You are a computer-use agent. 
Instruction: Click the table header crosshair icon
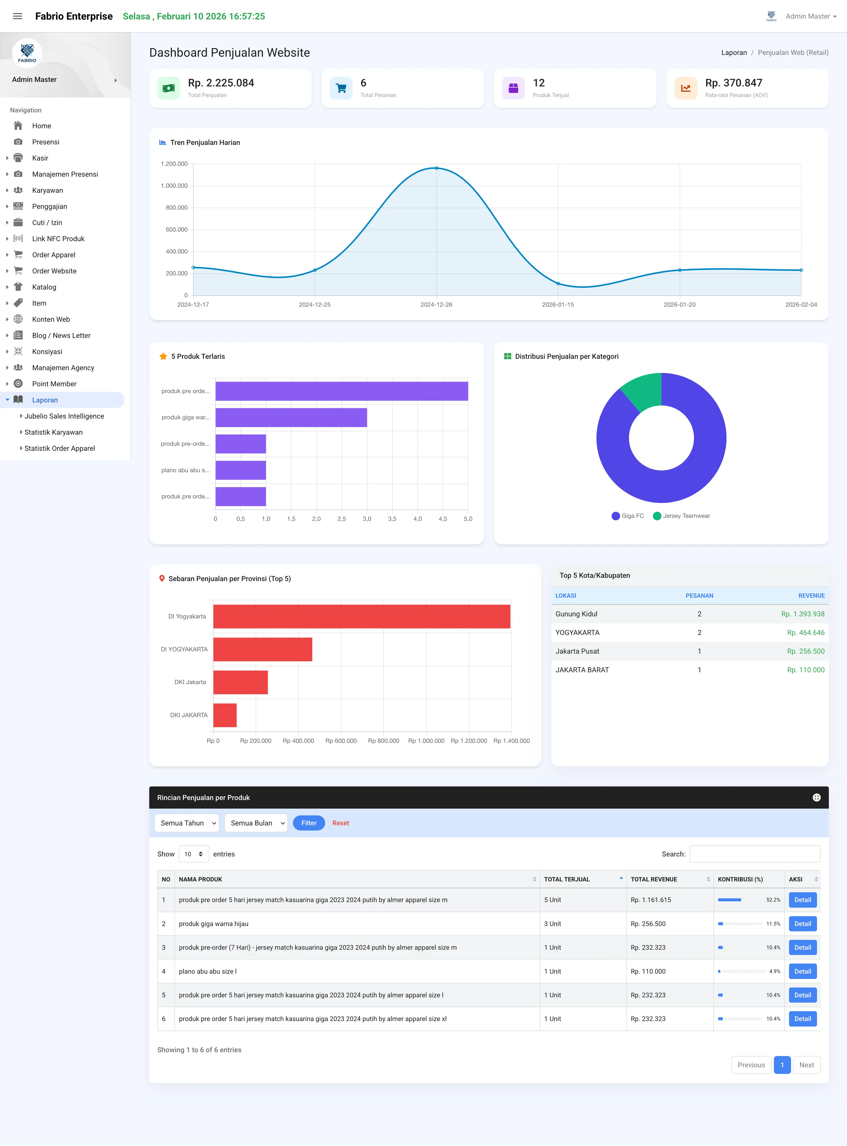click(816, 798)
